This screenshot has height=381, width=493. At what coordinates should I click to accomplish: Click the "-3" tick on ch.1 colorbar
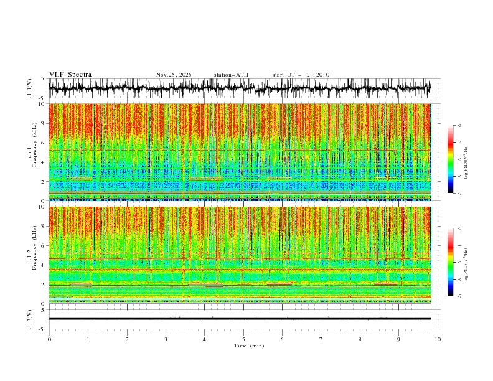459,125
